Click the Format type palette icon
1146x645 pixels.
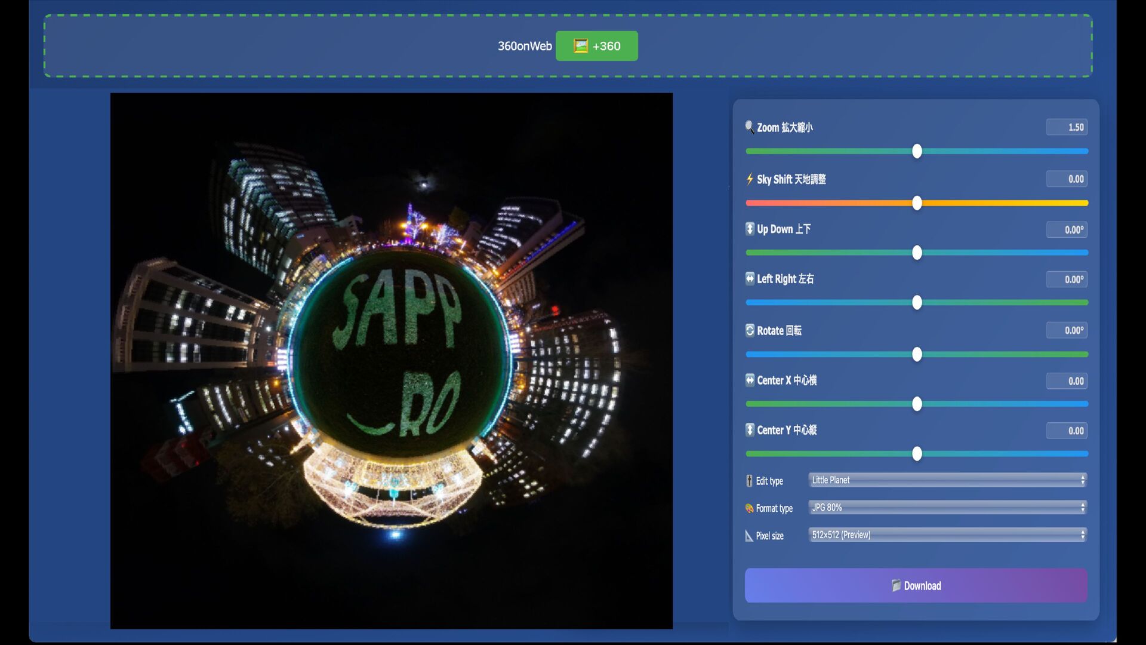point(749,508)
